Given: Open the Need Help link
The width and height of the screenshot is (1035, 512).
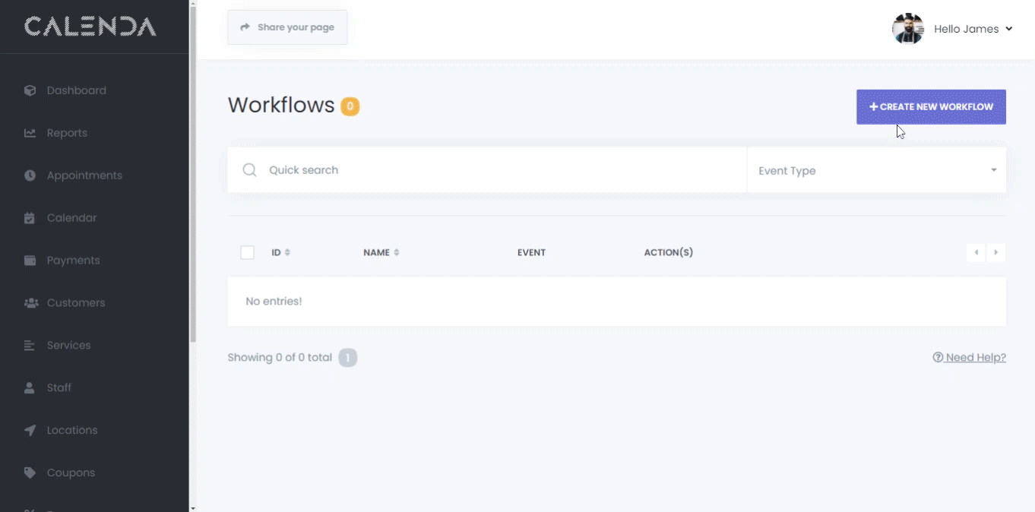Looking at the screenshot, I should [x=969, y=357].
